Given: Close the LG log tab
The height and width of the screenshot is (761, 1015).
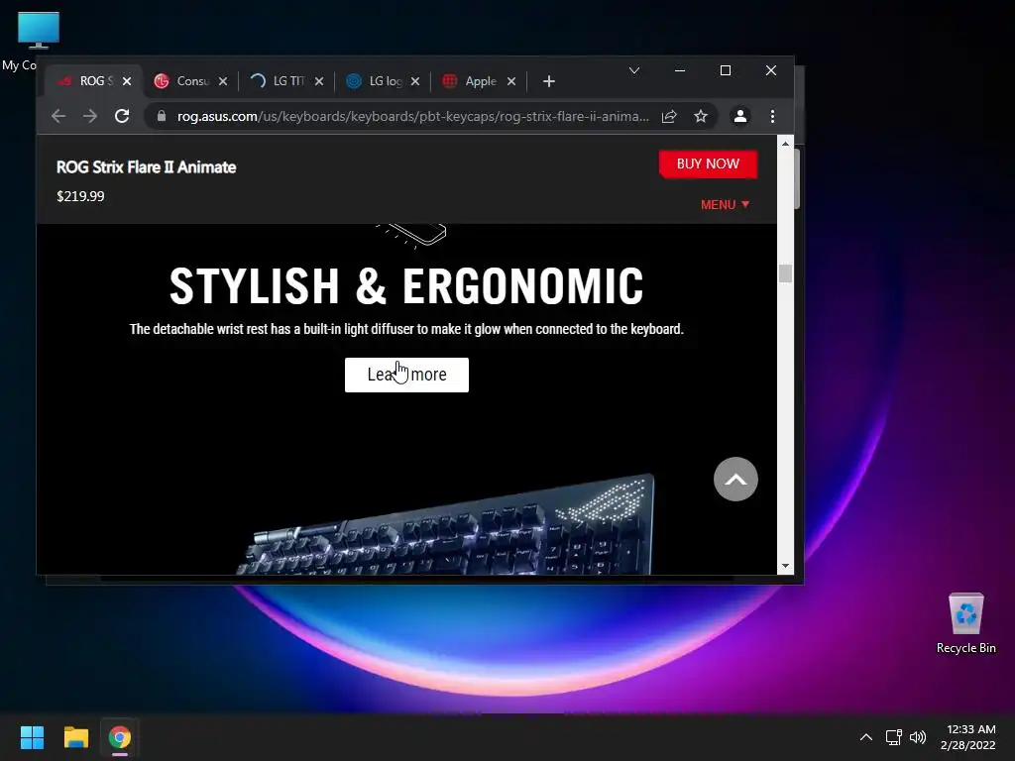Looking at the screenshot, I should pyautogui.click(x=415, y=81).
